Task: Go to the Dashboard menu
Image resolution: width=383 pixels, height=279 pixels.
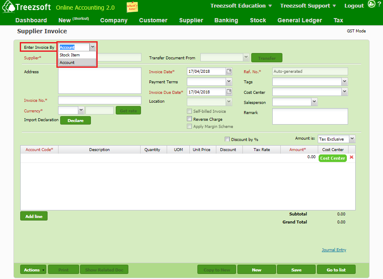Action: [31, 20]
